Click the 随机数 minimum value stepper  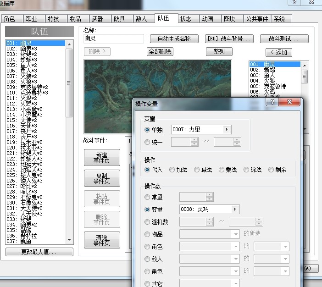coord(209,222)
